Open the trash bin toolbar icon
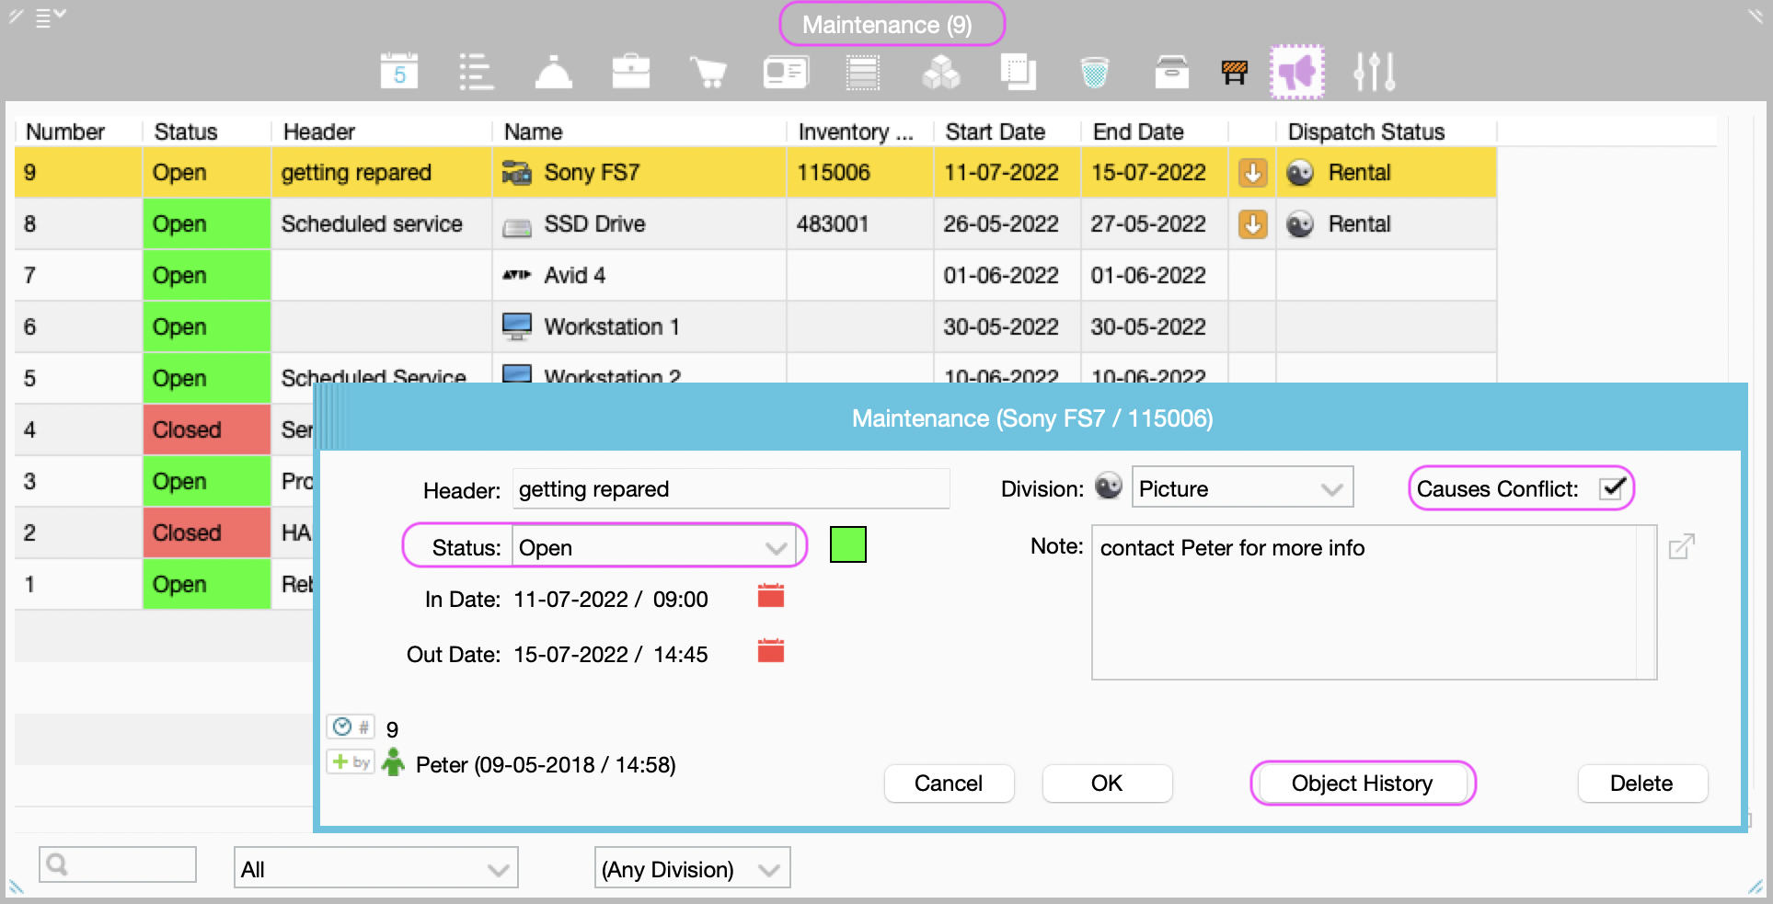Image resolution: width=1773 pixels, height=904 pixels. tap(1095, 72)
